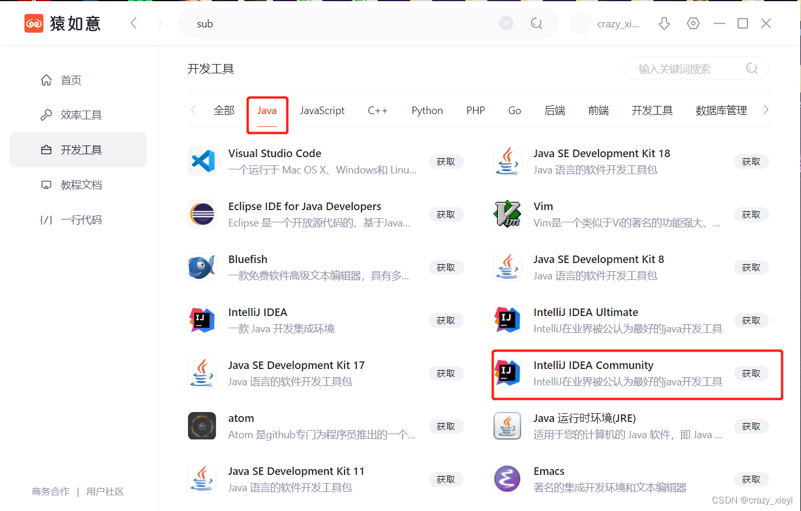Open 效率工具 in the sidebar

(x=78, y=115)
